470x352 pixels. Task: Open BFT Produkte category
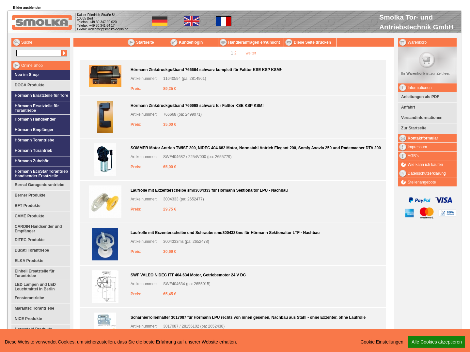(41, 206)
